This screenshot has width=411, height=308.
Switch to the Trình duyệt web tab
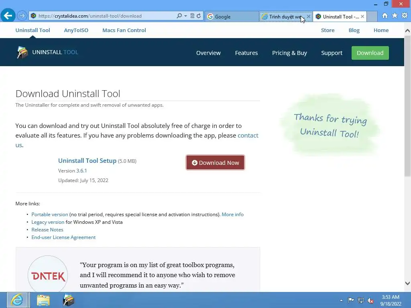click(x=283, y=16)
